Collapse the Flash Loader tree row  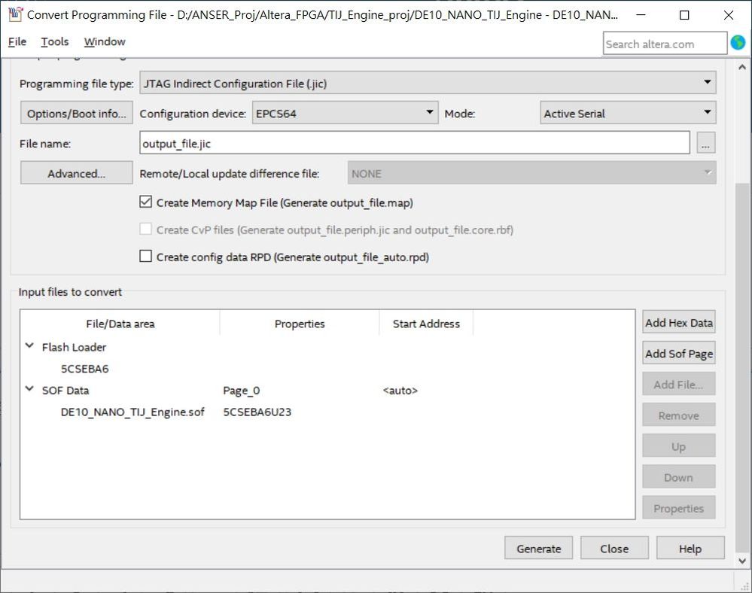pyautogui.click(x=29, y=345)
